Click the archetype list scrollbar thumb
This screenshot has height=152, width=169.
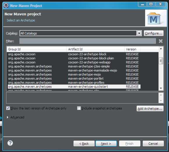coord(161,61)
